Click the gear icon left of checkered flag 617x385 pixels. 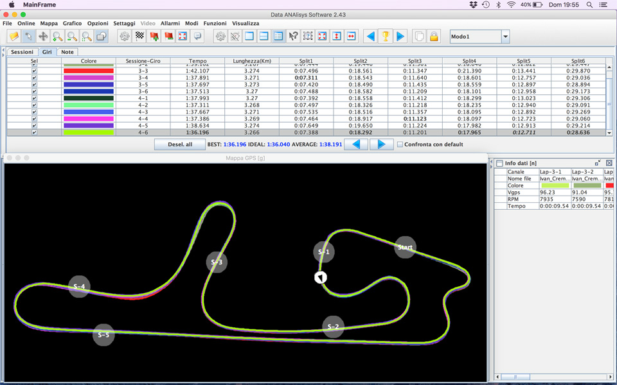tap(125, 37)
